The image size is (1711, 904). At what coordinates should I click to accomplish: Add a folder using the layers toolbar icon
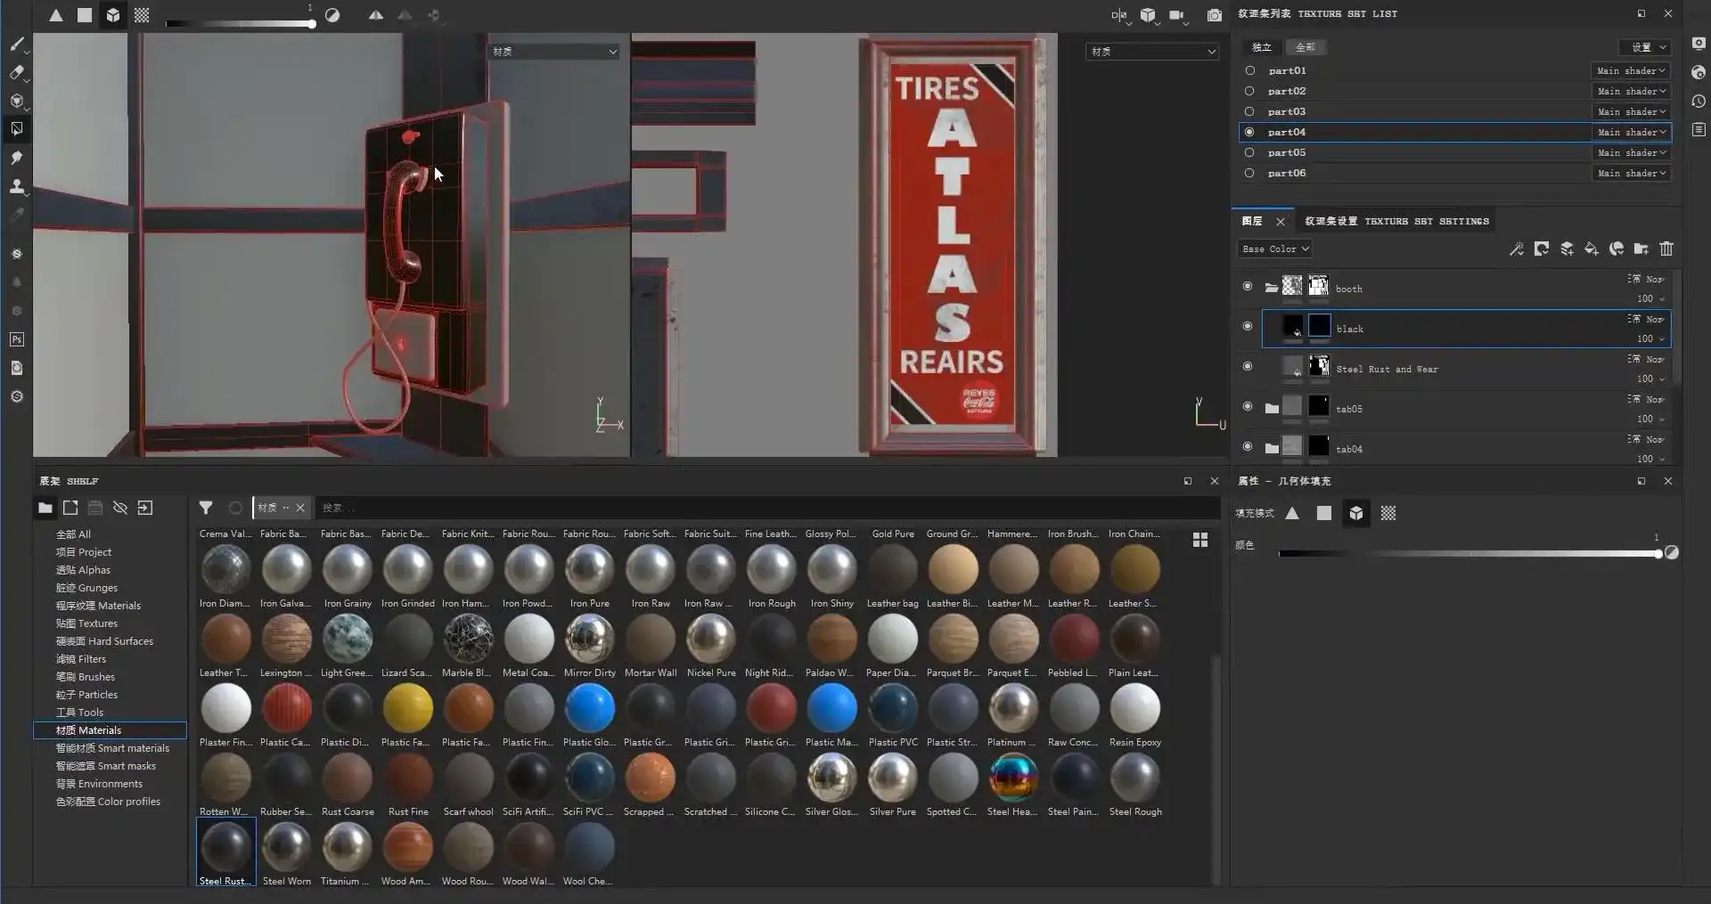click(x=1641, y=249)
